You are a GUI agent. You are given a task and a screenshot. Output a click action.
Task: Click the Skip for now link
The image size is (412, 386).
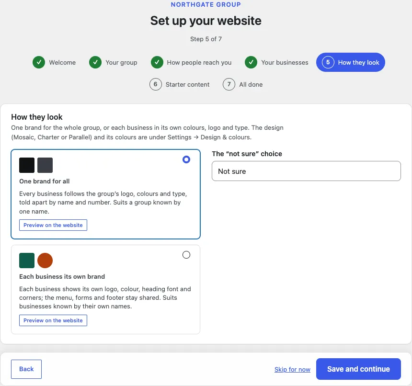tap(292, 369)
